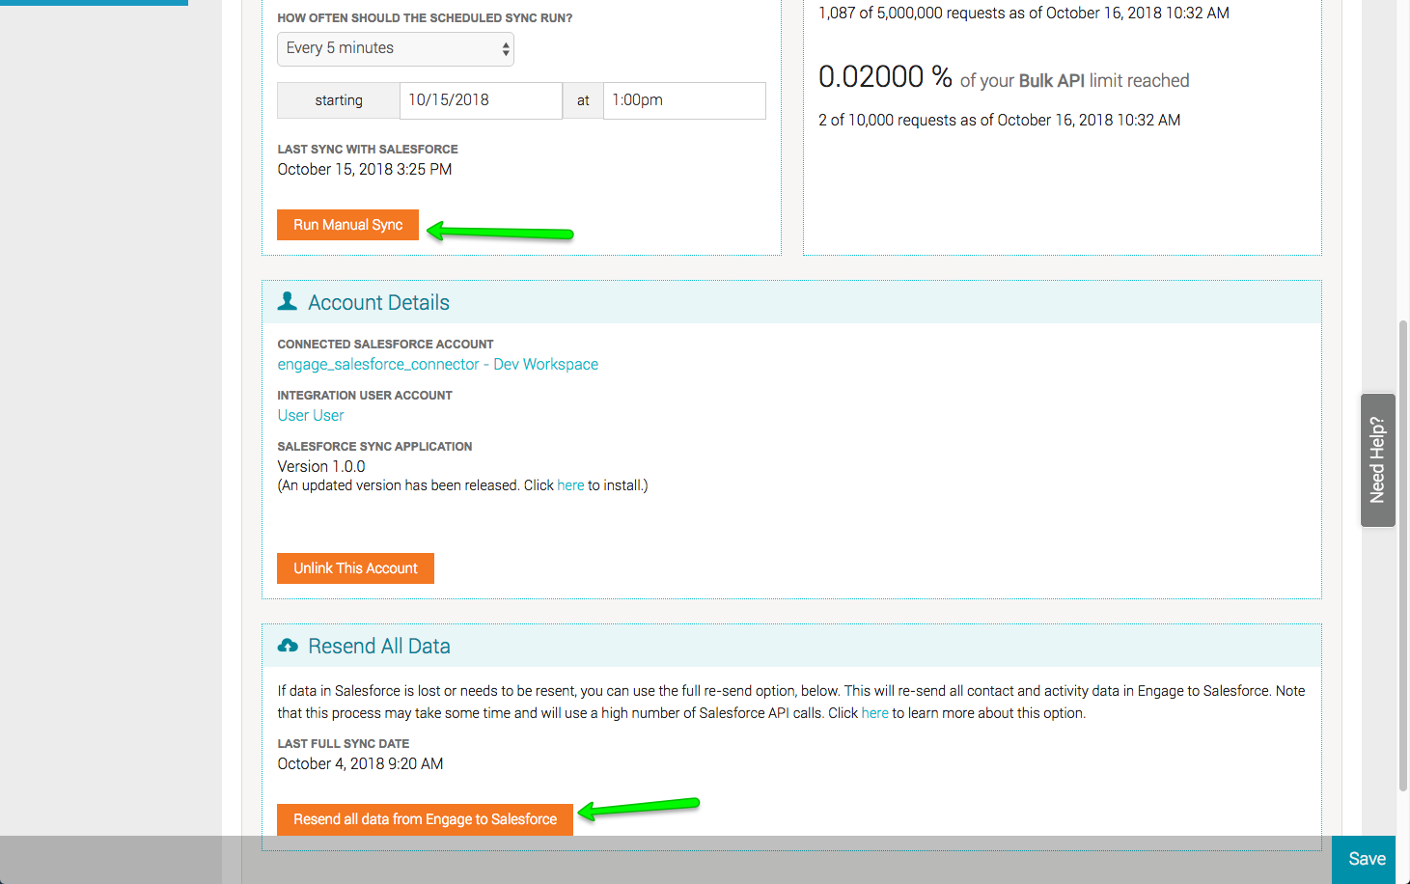This screenshot has width=1410, height=884.
Task: Select the '2 of 10,000 requests' line
Action: 999,120
